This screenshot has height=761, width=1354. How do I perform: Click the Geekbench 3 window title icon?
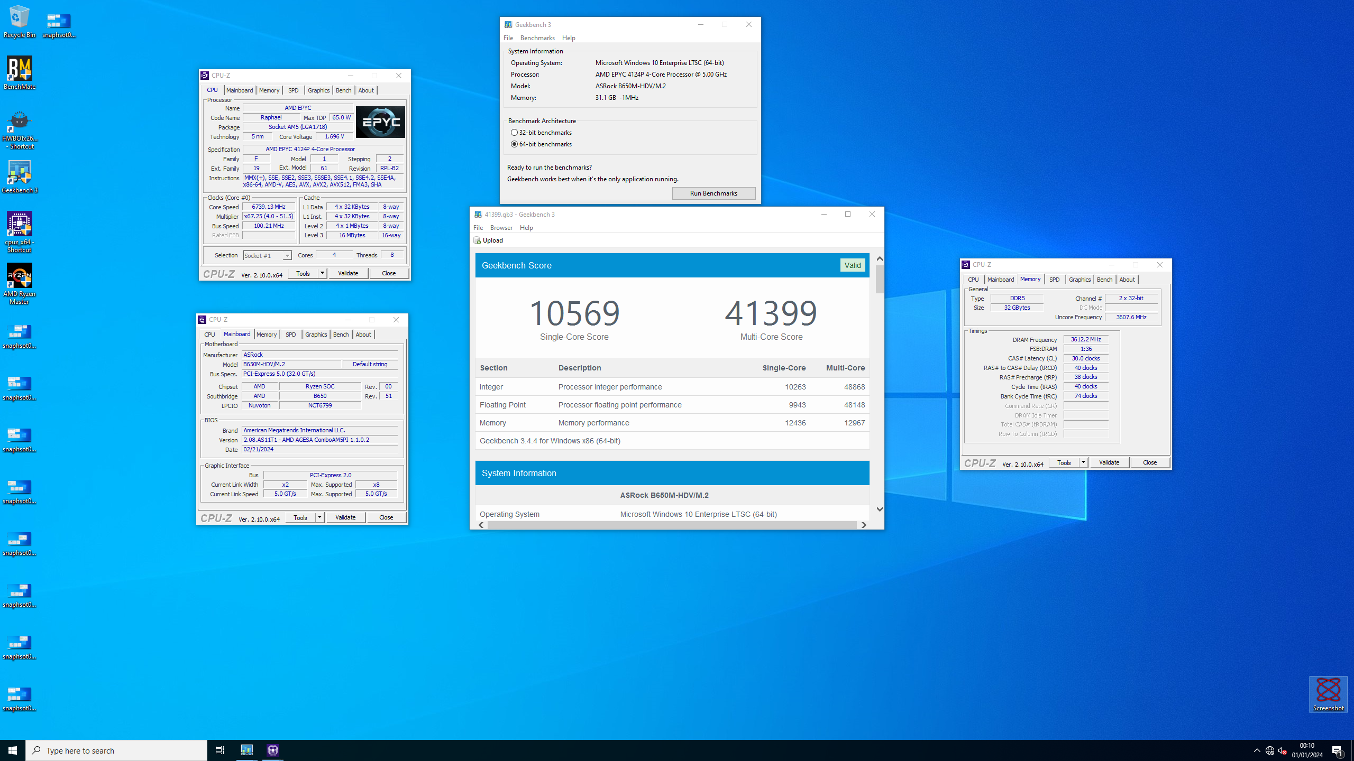click(x=508, y=24)
